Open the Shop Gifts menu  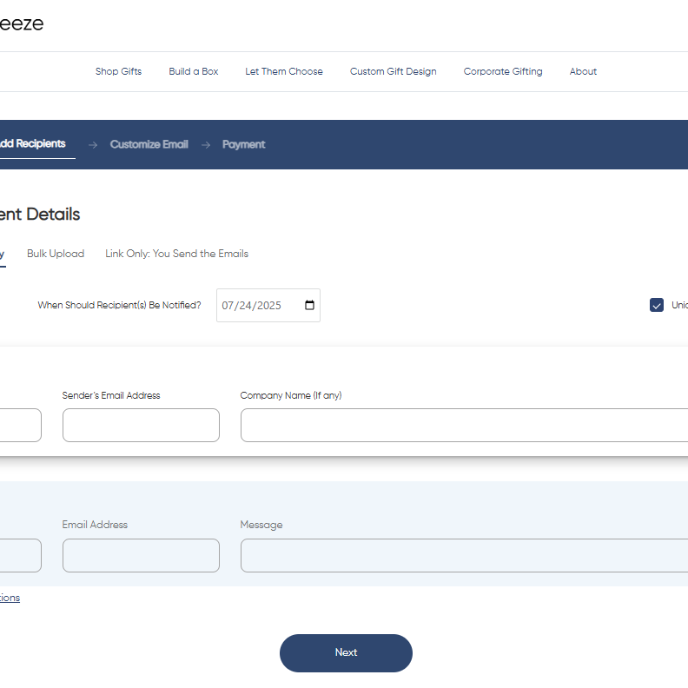pyautogui.click(x=118, y=71)
